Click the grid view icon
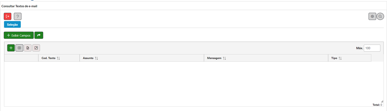Viewport: 387px width, 111px height. [19, 48]
